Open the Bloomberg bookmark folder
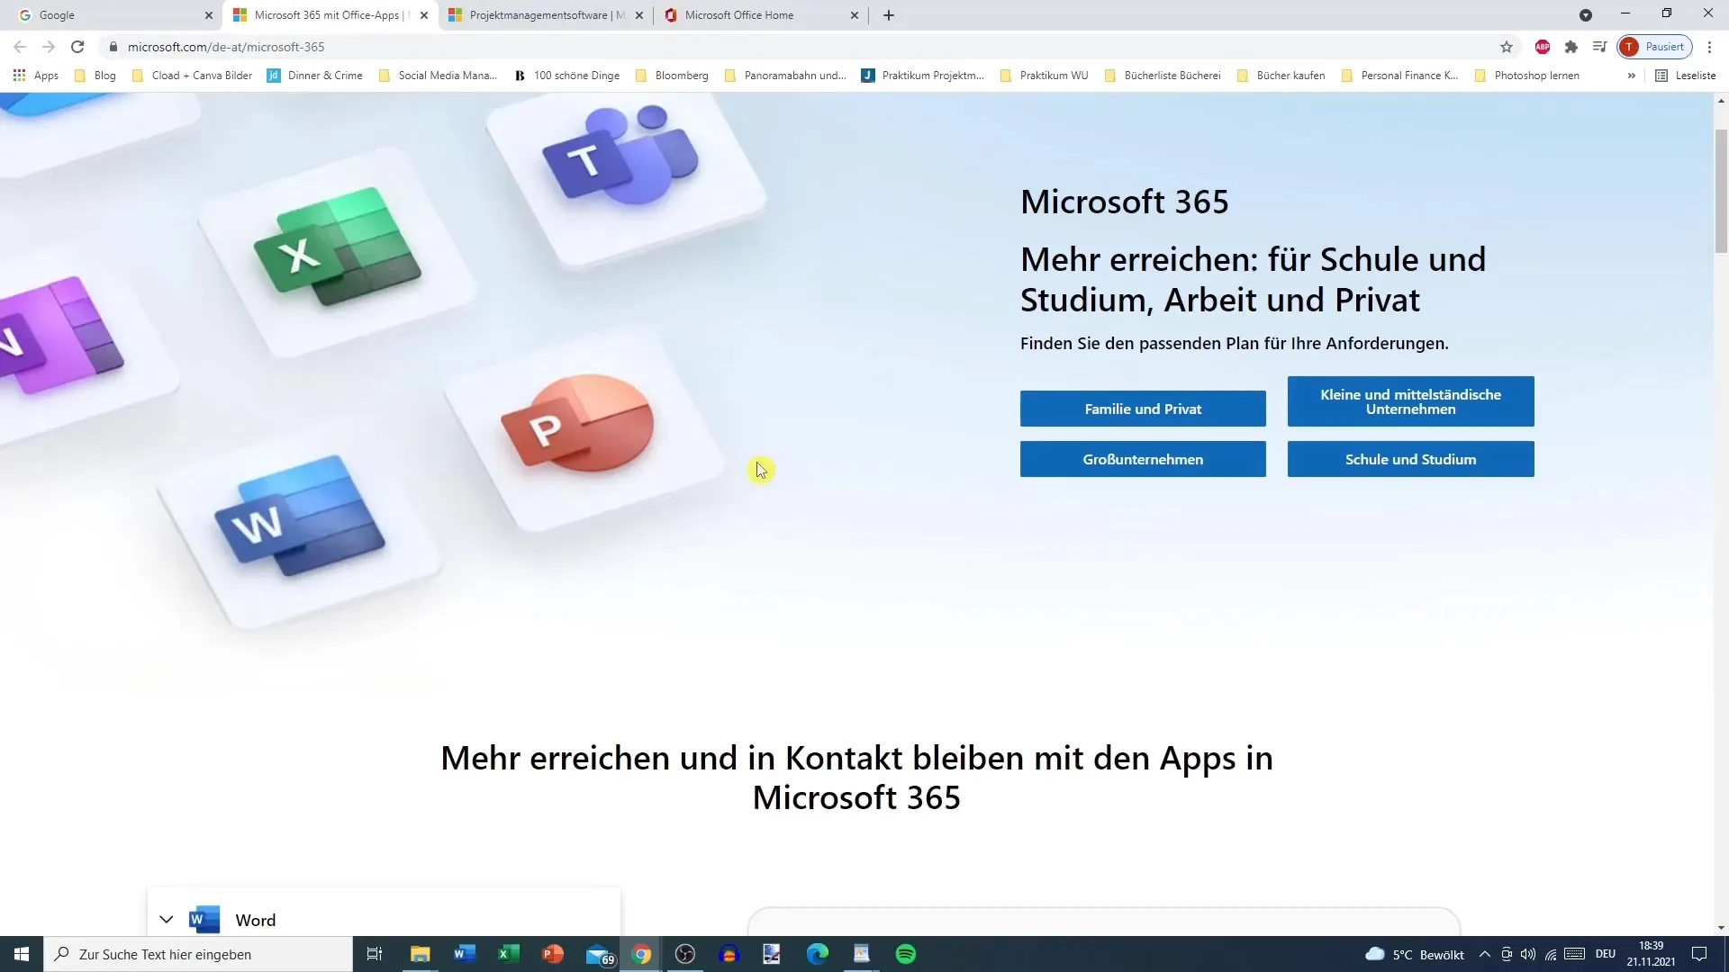Viewport: 1729px width, 972px height. [672, 76]
